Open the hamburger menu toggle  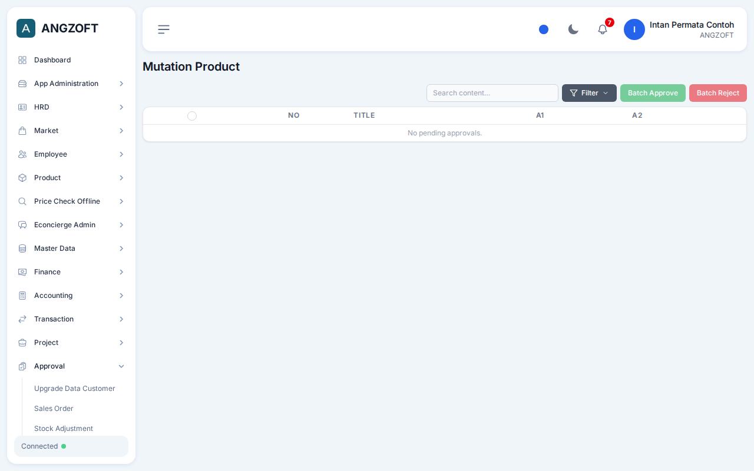[x=164, y=29]
